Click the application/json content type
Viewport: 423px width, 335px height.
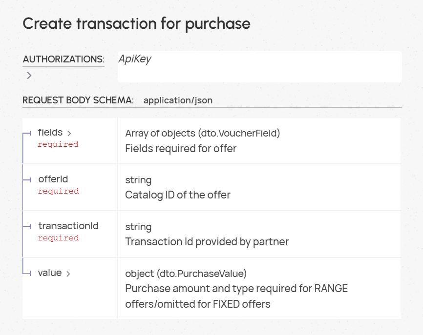coord(178,100)
